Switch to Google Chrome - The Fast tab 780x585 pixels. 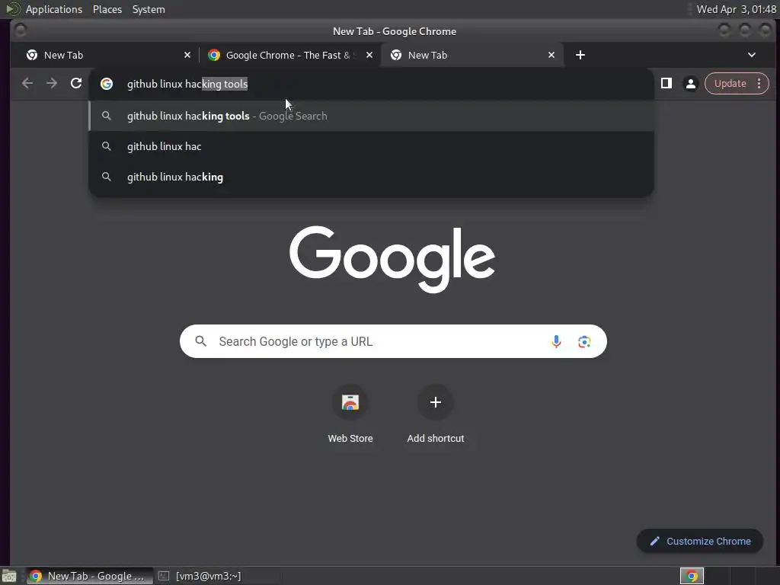(290, 55)
